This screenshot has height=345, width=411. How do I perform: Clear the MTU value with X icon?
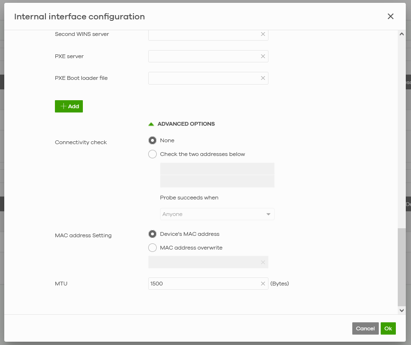pyautogui.click(x=263, y=284)
